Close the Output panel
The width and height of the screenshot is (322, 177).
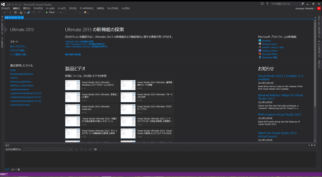coord(314,145)
